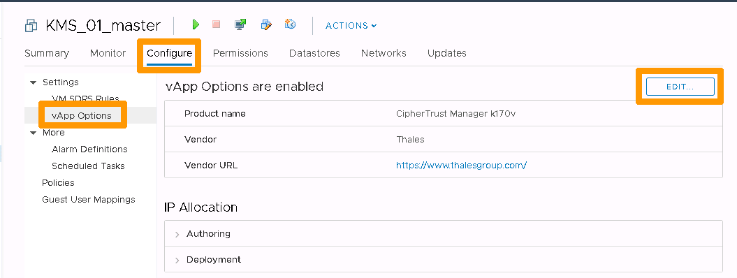Open Guest User Mappings
The image size is (737, 278).
(x=89, y=200)
